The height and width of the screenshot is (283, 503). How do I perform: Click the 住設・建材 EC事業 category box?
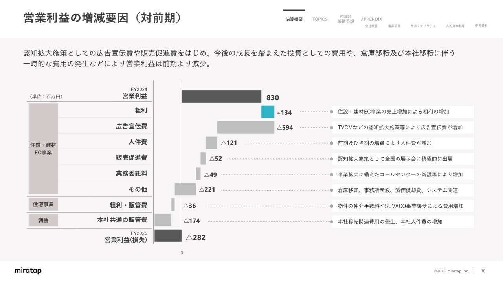pos(43,149)
